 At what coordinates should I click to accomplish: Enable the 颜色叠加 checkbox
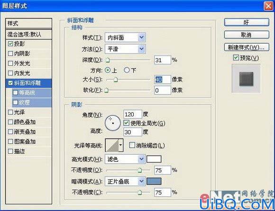pyautogui.click(x=10, y=122)
